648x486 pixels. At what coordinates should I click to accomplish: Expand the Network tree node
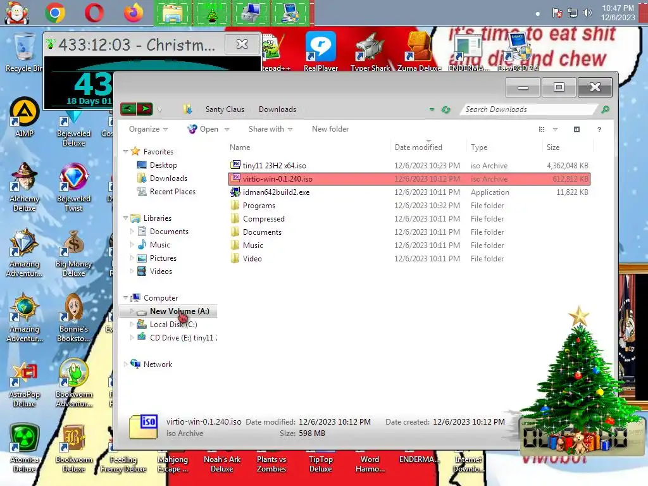(x=126, y=364)
